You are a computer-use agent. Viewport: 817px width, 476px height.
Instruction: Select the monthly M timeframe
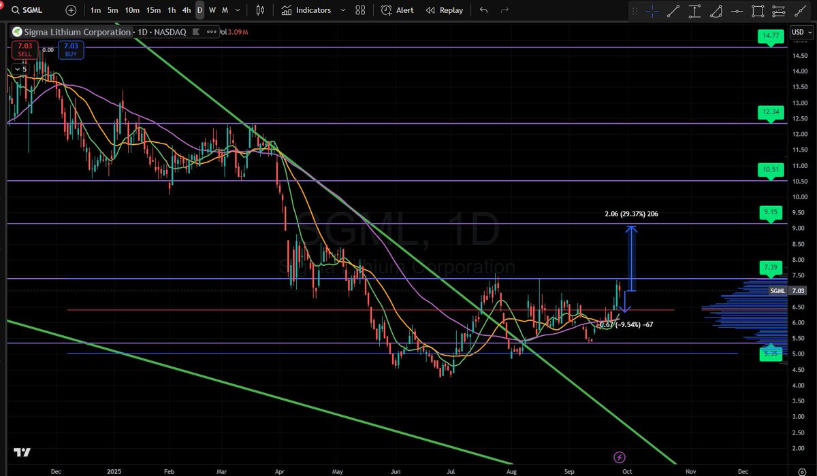[x=225, y=10]
